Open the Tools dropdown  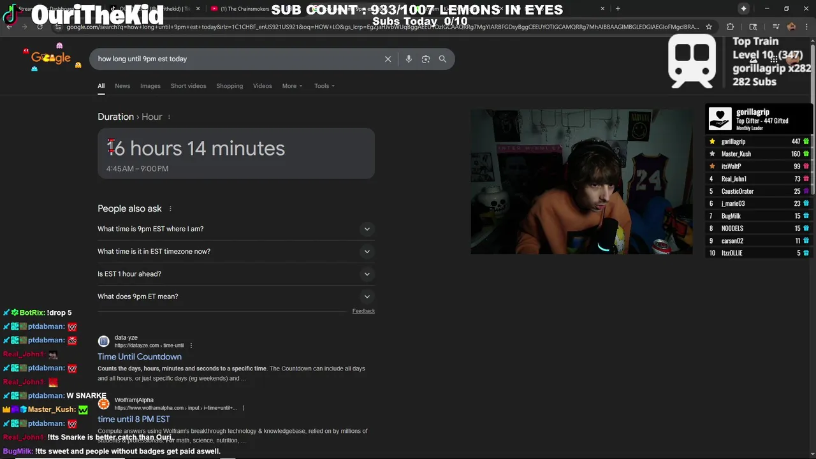[324, 86]
